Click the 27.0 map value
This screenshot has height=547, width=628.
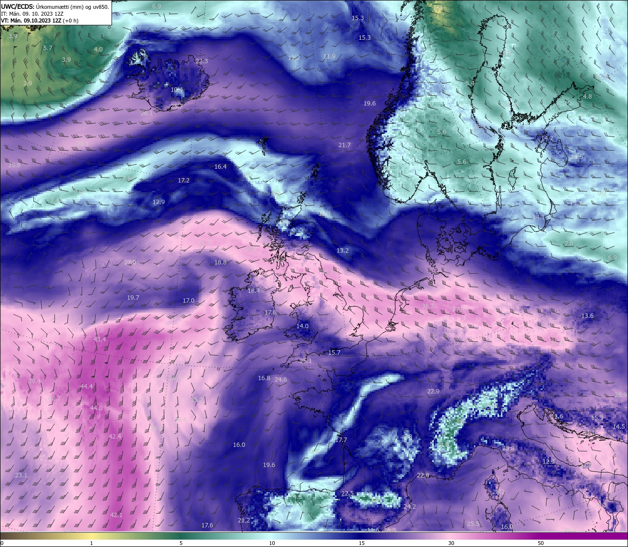[x=130, y=262]
